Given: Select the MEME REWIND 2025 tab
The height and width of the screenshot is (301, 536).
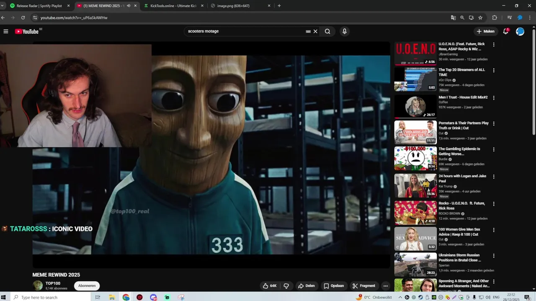Looking at the screenshot, I should (x=107, y=6).
